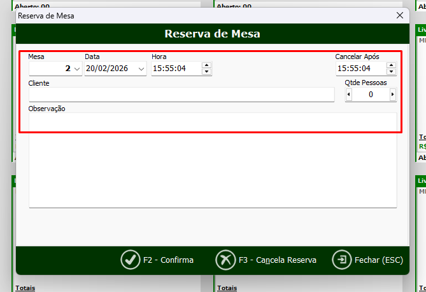Expand the Mesa dropdown arrow
Viewport: 426px width, 292px height.
[77, 69]
